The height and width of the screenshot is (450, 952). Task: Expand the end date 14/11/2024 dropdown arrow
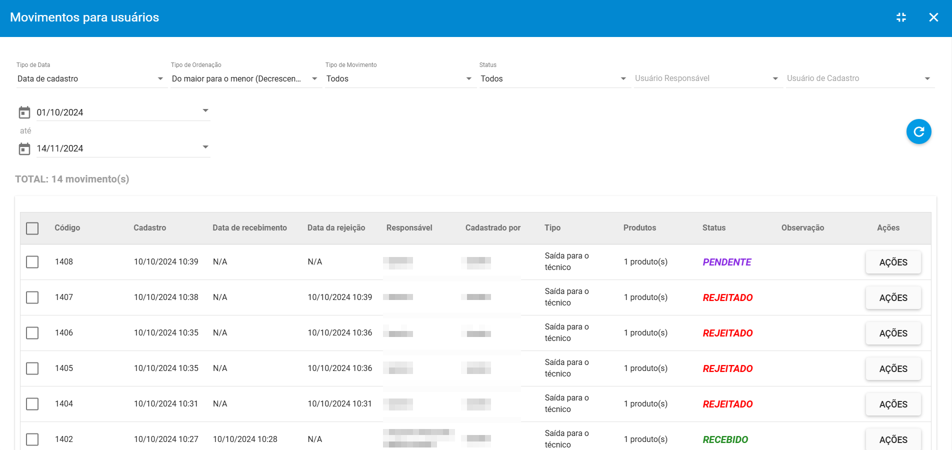[205, 147]
